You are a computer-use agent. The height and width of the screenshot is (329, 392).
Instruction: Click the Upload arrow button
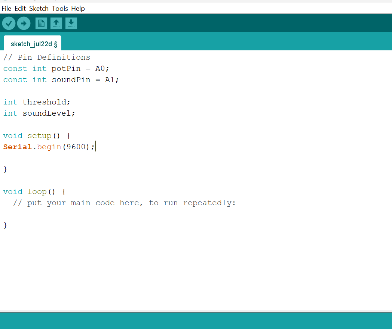pos(24,23)
